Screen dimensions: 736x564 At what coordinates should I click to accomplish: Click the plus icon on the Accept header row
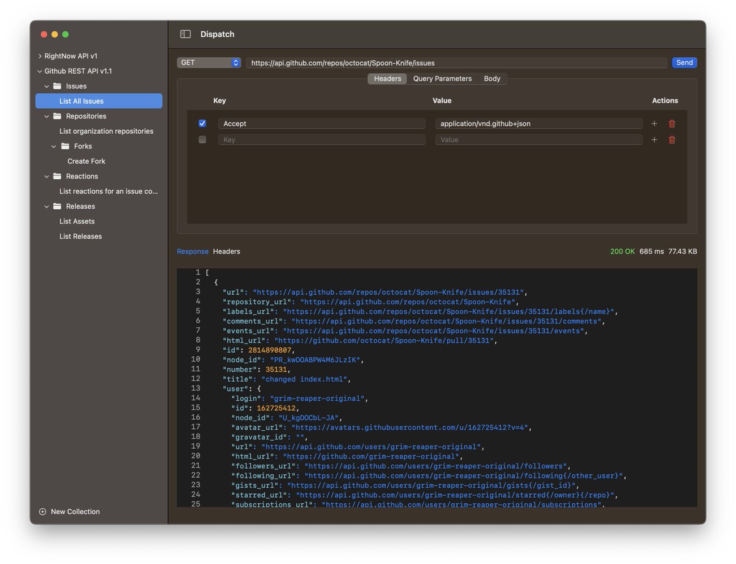point(654,123)
